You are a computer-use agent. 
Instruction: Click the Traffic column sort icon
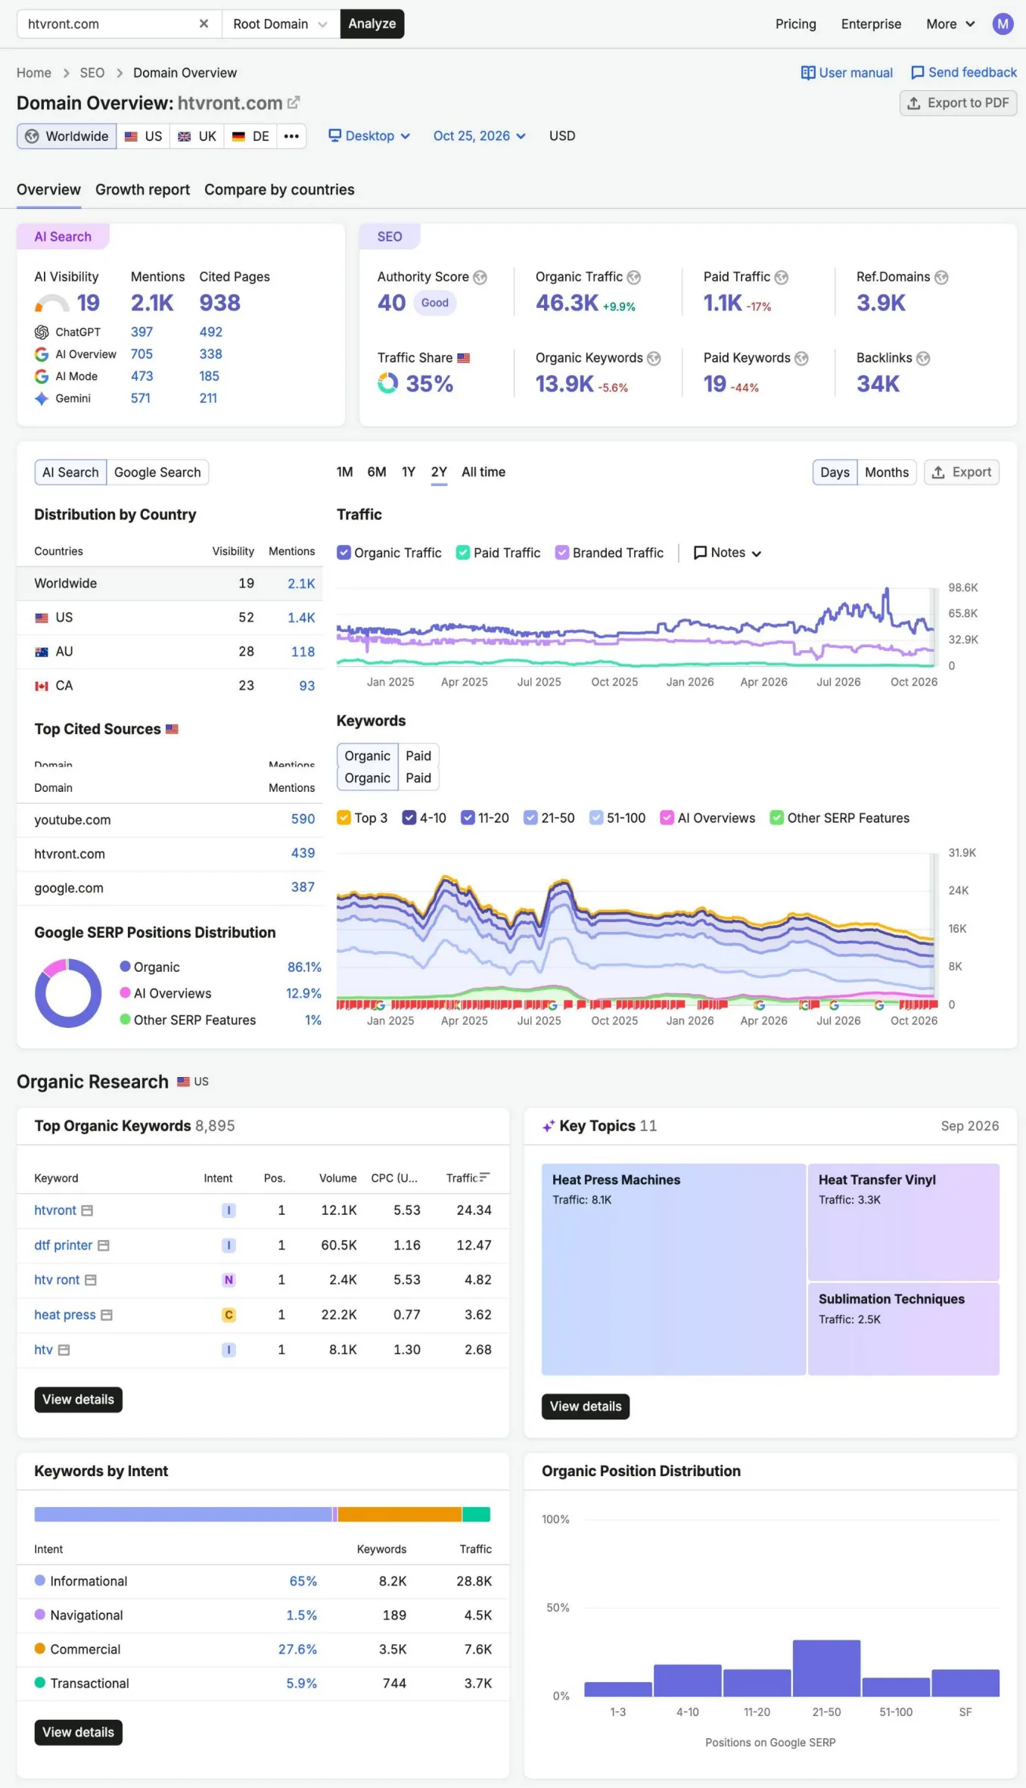485,1177
